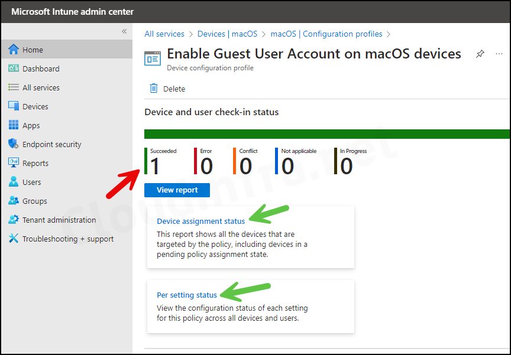Open the Devices menu item

tap(67, 106)
